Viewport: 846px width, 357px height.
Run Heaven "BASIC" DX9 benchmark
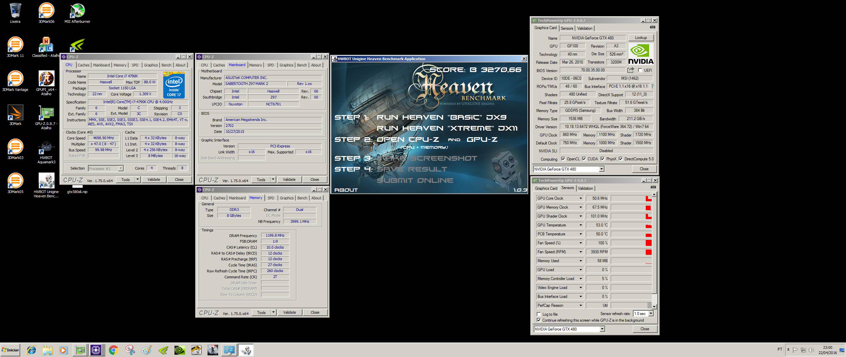442,117
